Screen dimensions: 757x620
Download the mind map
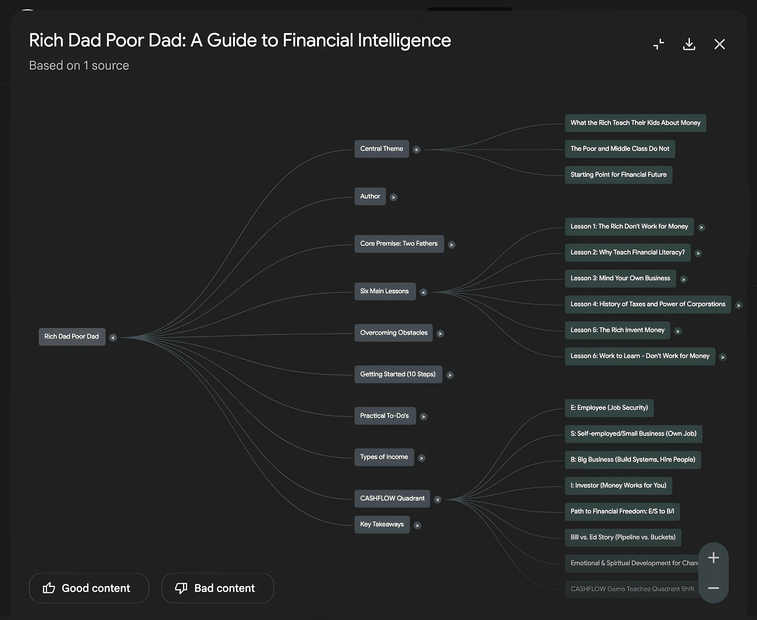click(689, 44)
